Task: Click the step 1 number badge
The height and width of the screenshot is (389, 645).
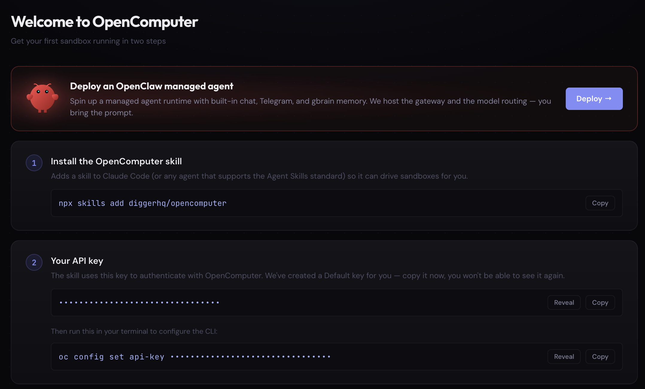Action: pyautogui.click(x=34, y=163)
